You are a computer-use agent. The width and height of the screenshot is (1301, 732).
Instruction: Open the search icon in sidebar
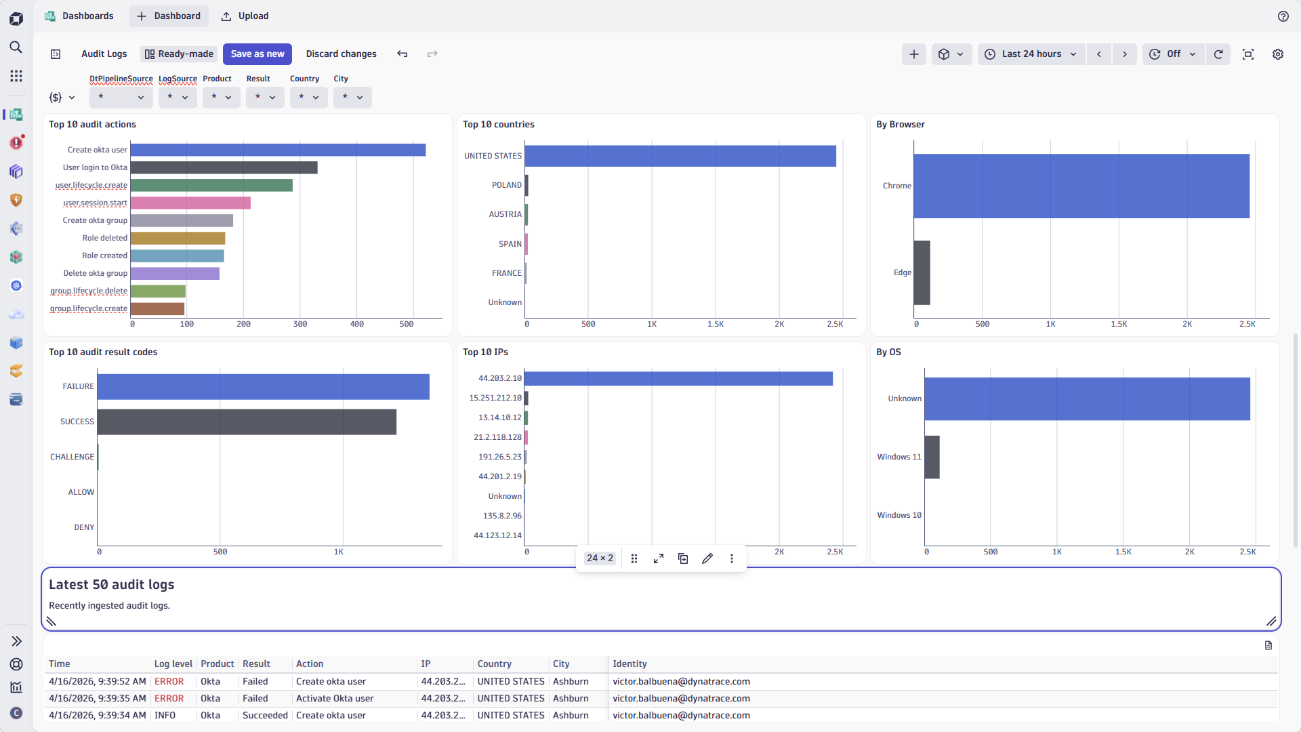16,47
